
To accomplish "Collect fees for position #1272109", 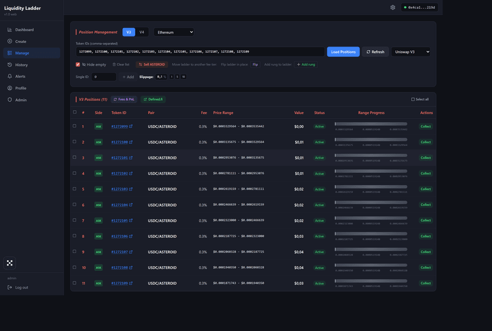I will click(425, 283).
